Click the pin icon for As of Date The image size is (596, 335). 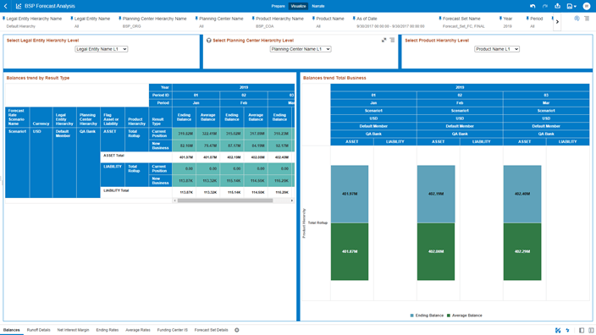click(354, 19)
